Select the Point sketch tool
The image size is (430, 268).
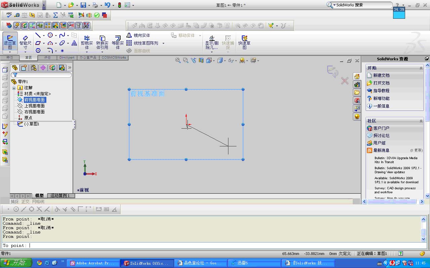[x=62, y=51]
